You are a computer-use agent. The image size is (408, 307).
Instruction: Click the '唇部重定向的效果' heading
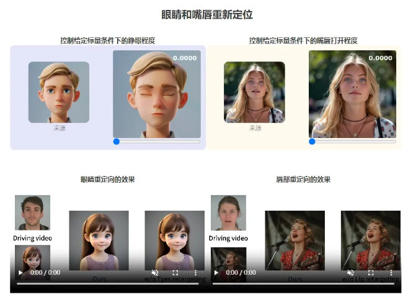click(303, 180)
